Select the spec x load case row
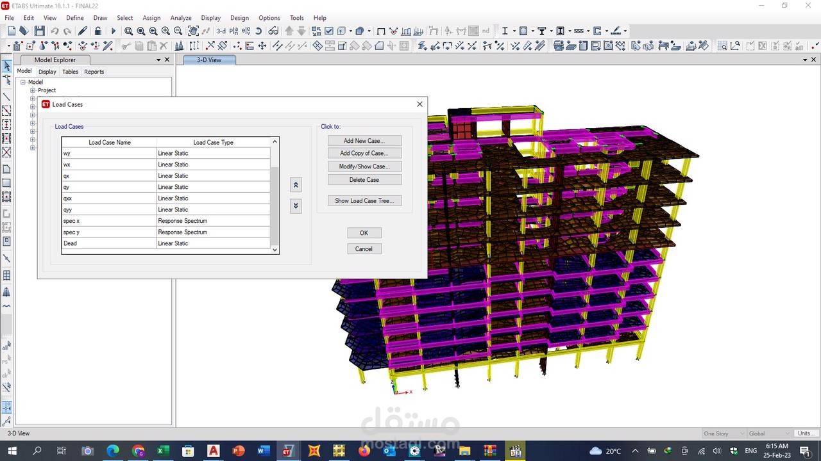Viewport: 821px width, 461px height. (x=109, y=221)
